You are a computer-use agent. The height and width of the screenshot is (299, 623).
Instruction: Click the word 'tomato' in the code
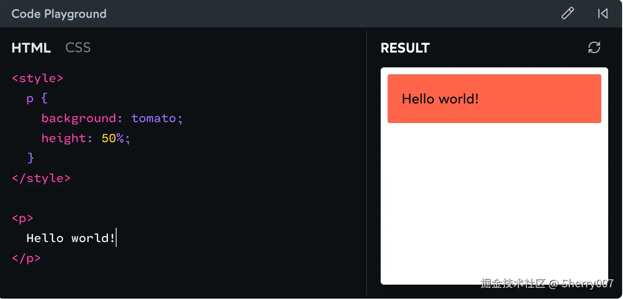pos(154,118)
